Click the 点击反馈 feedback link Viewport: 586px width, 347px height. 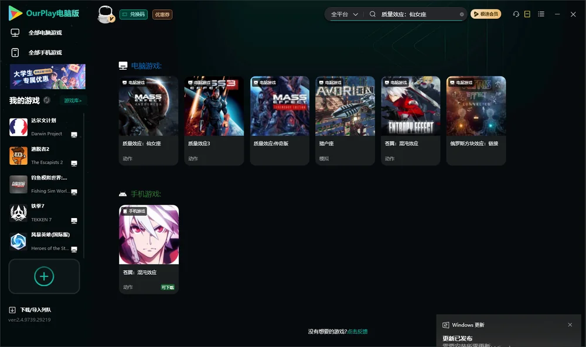point(357,331)
